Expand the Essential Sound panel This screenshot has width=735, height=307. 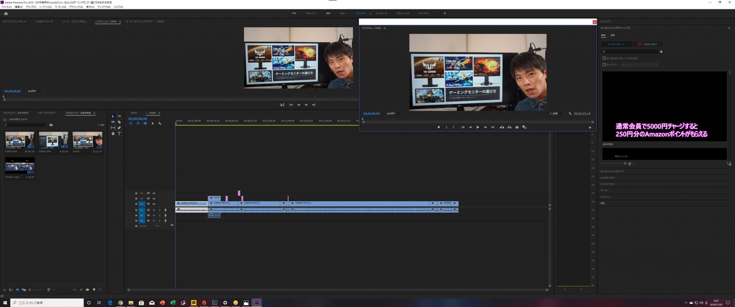pyautogui.click(x=612, y=171)
